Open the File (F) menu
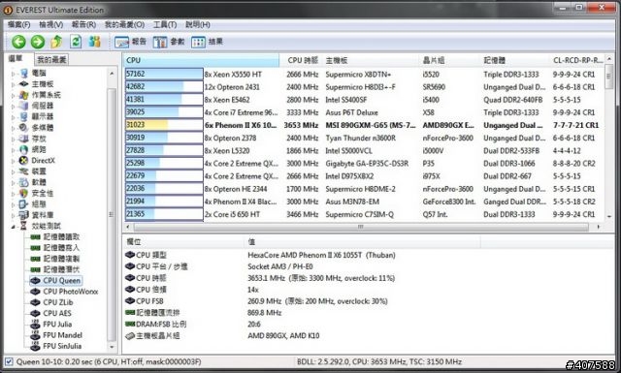 [19, 24]
